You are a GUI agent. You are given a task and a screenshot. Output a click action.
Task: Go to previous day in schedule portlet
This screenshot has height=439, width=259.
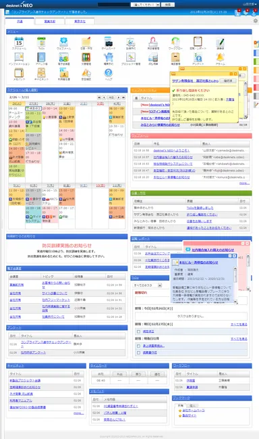point(104,97)
